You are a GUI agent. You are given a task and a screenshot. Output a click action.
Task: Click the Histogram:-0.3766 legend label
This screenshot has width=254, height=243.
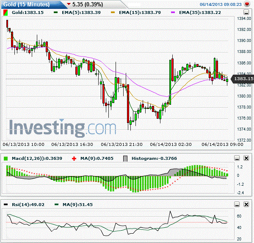coord(154,159)
